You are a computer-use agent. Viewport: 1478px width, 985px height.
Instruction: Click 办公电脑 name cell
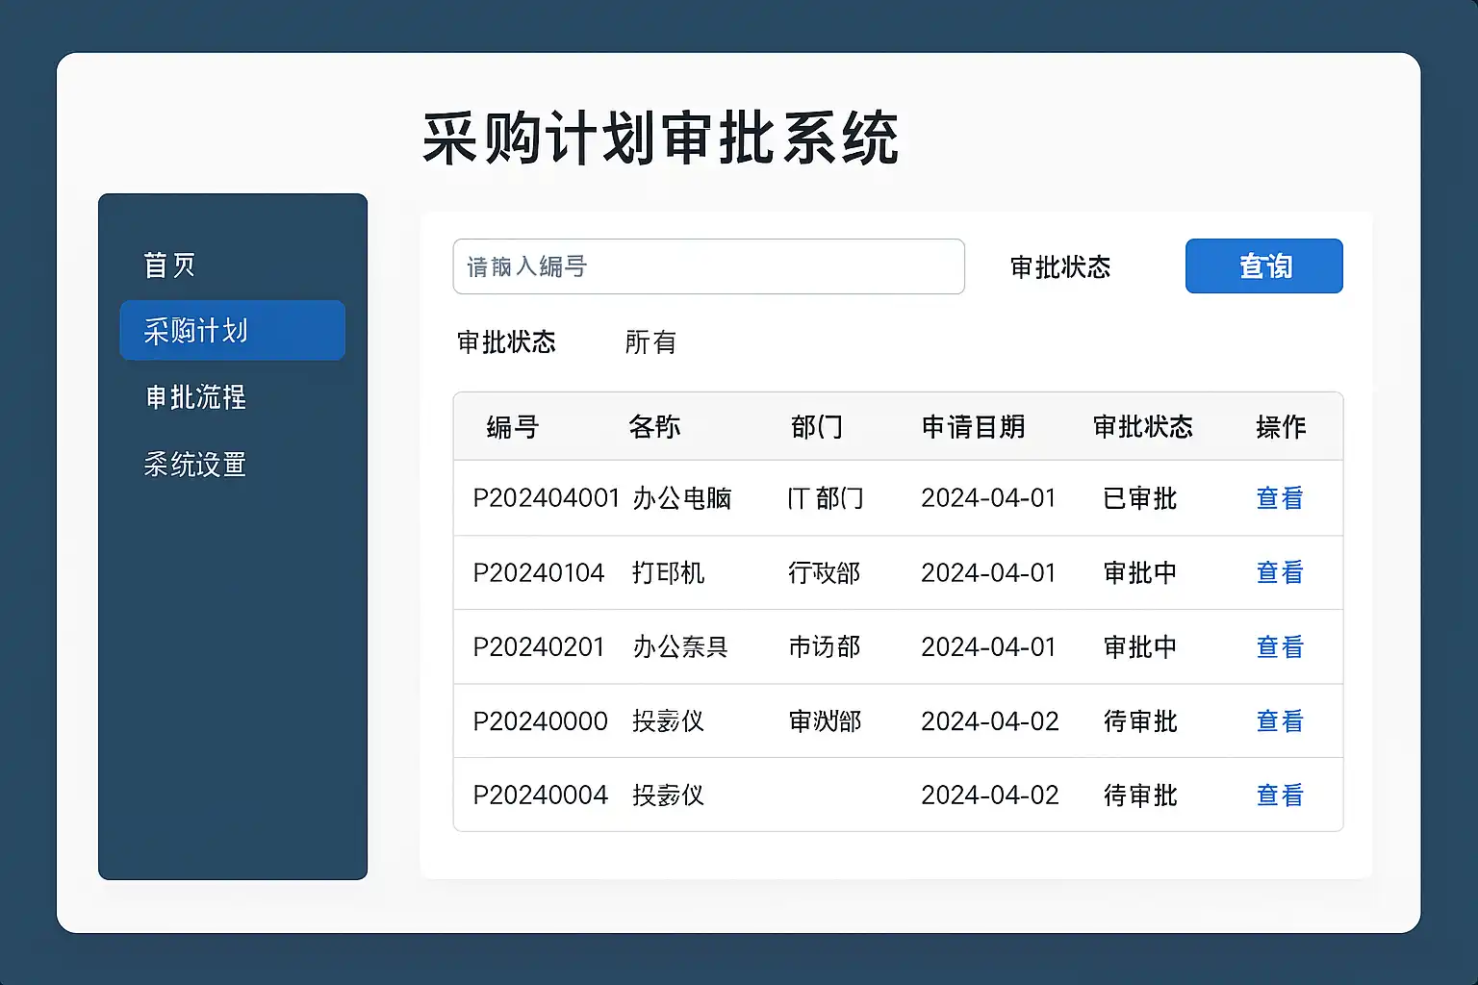[682, 498]
